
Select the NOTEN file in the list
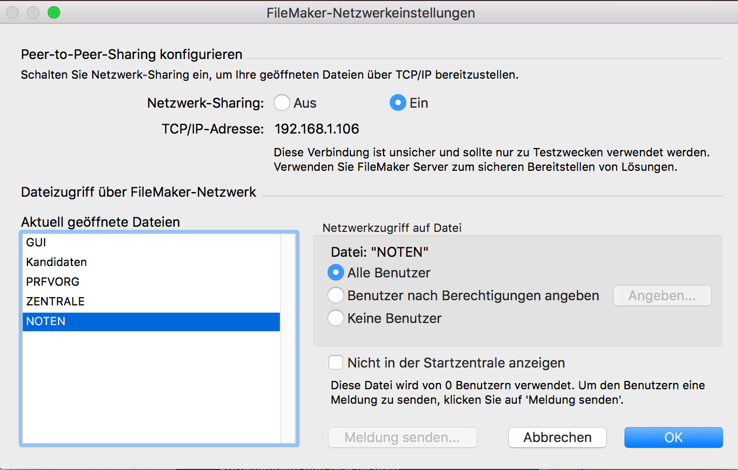click(151, 321)
